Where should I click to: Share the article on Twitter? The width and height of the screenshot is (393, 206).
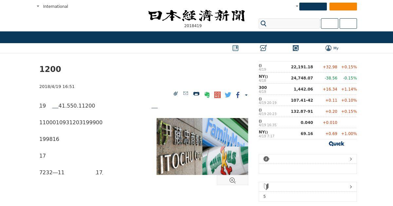[228, 95]
